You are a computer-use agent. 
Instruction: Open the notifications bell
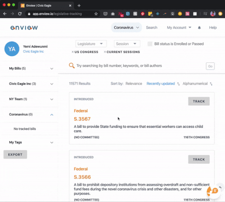199,28
